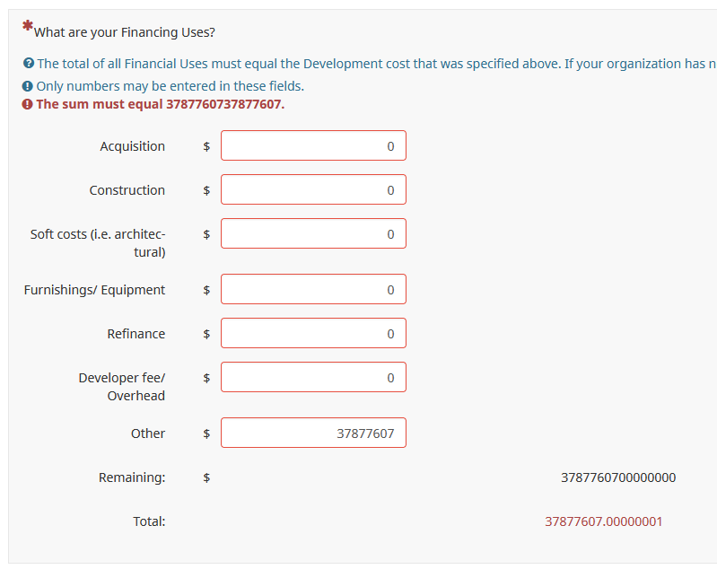Focus the Acquisition amount field
This screenshot has width=717, height=578.
tap(313, 145)
